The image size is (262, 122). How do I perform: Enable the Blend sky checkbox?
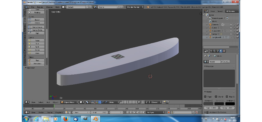tap(216, 97)
